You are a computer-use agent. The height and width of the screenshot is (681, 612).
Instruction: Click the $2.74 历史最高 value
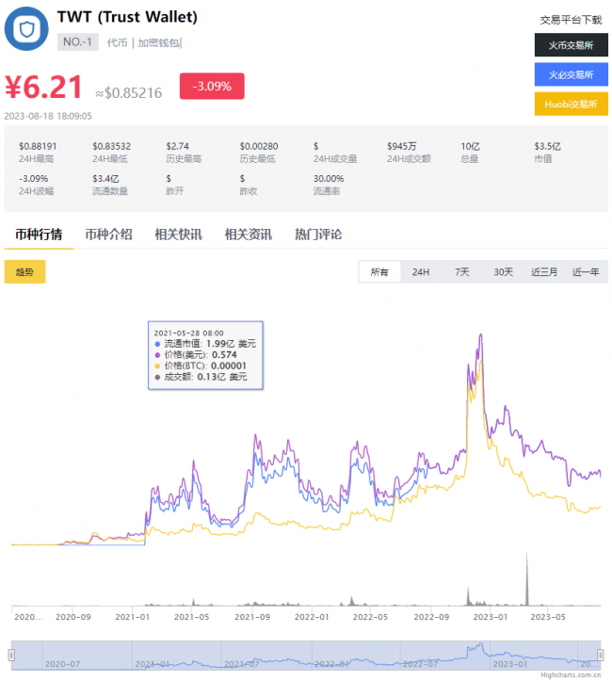(x=178, y=146)
